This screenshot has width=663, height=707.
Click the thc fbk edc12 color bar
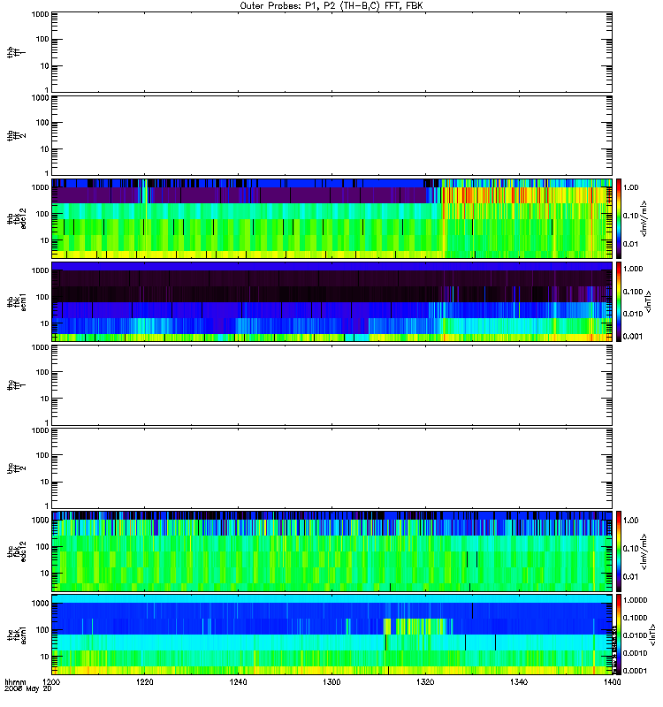click(x=619, y=551)
